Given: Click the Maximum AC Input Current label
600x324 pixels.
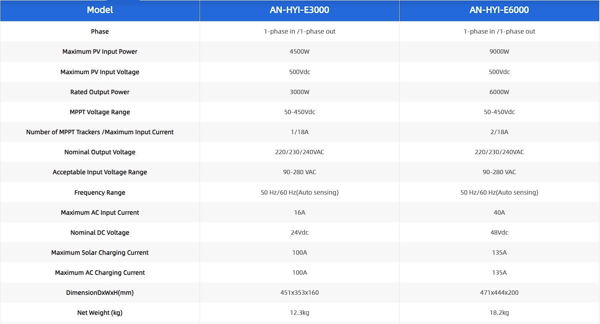Looking at the screenshot, I should pos(100,213).
